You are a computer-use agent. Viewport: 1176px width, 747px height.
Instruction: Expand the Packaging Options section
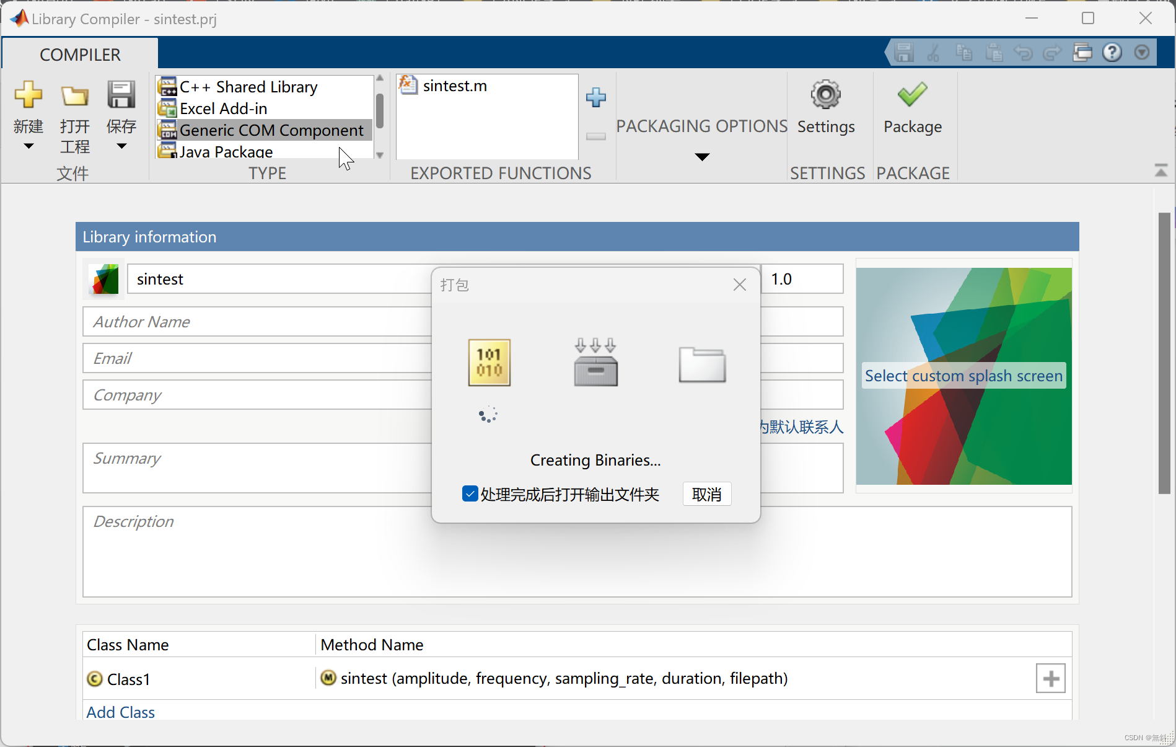pos(701,157)
